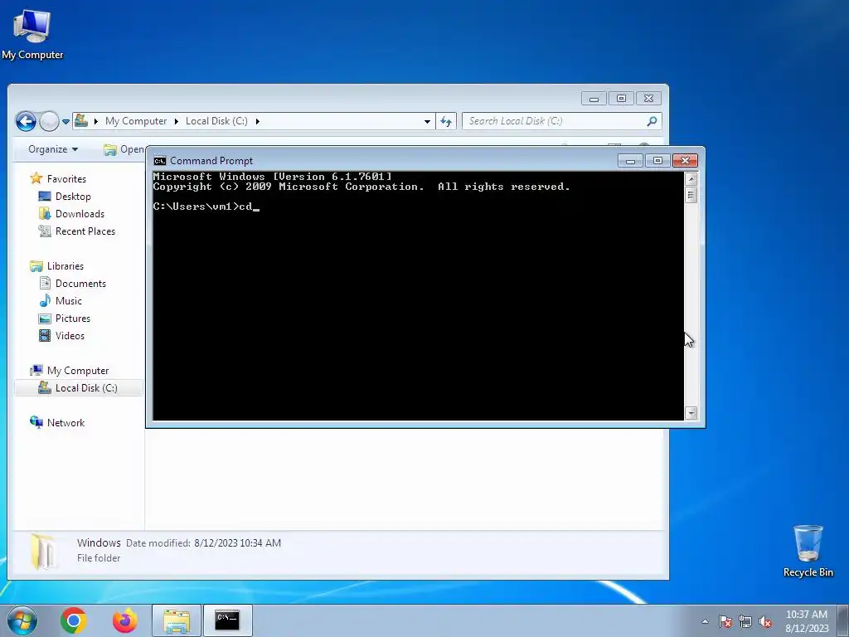Open the recent pages dropdown arrow
Screen dimensions: 849x637
pyautogui.click(x=65, y=121)
